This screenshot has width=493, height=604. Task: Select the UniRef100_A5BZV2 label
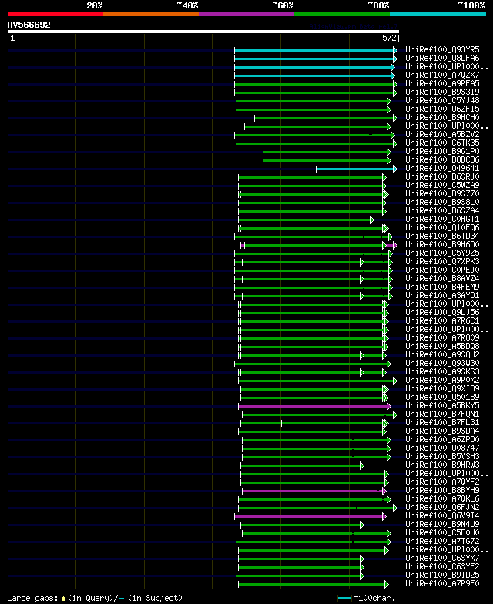coord(442,134)
